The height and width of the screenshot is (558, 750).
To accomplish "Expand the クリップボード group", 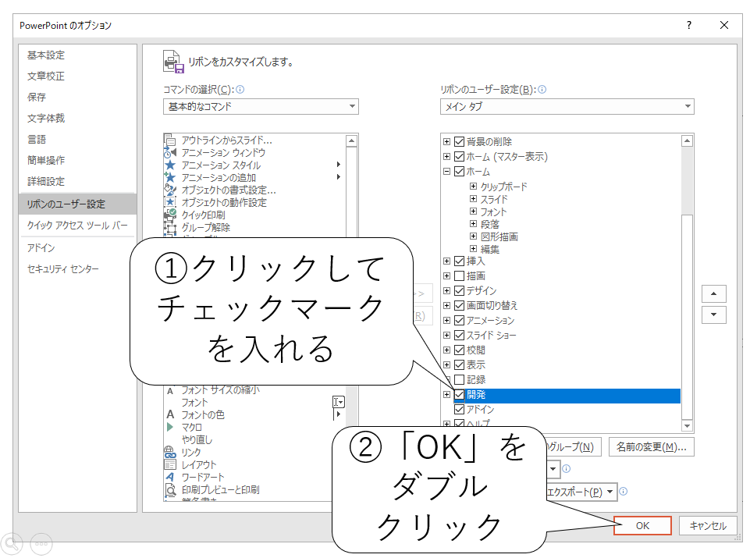I will (473, 186).
